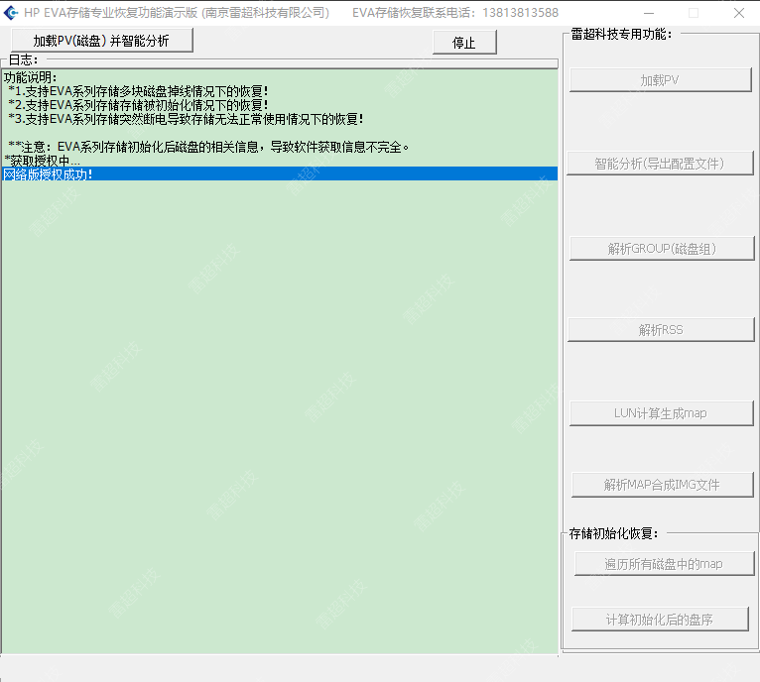
Task: Select log line 功能说明:
Action: click(x=280, y=77)
